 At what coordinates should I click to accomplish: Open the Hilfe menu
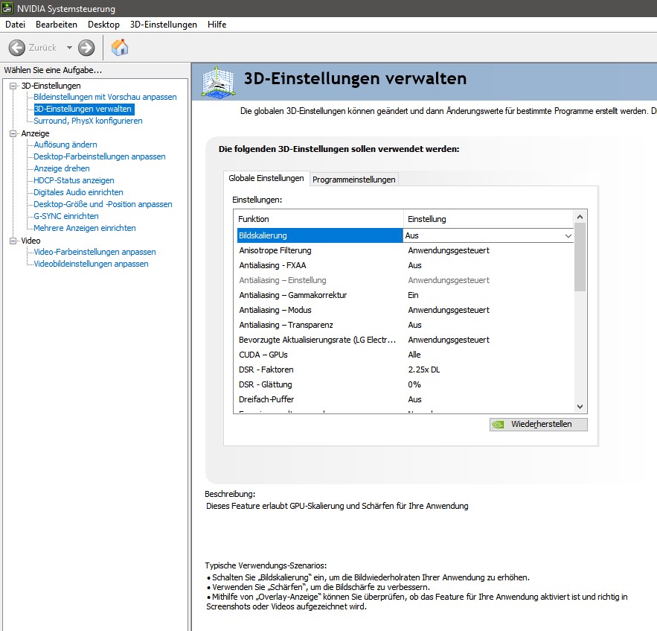217,25
